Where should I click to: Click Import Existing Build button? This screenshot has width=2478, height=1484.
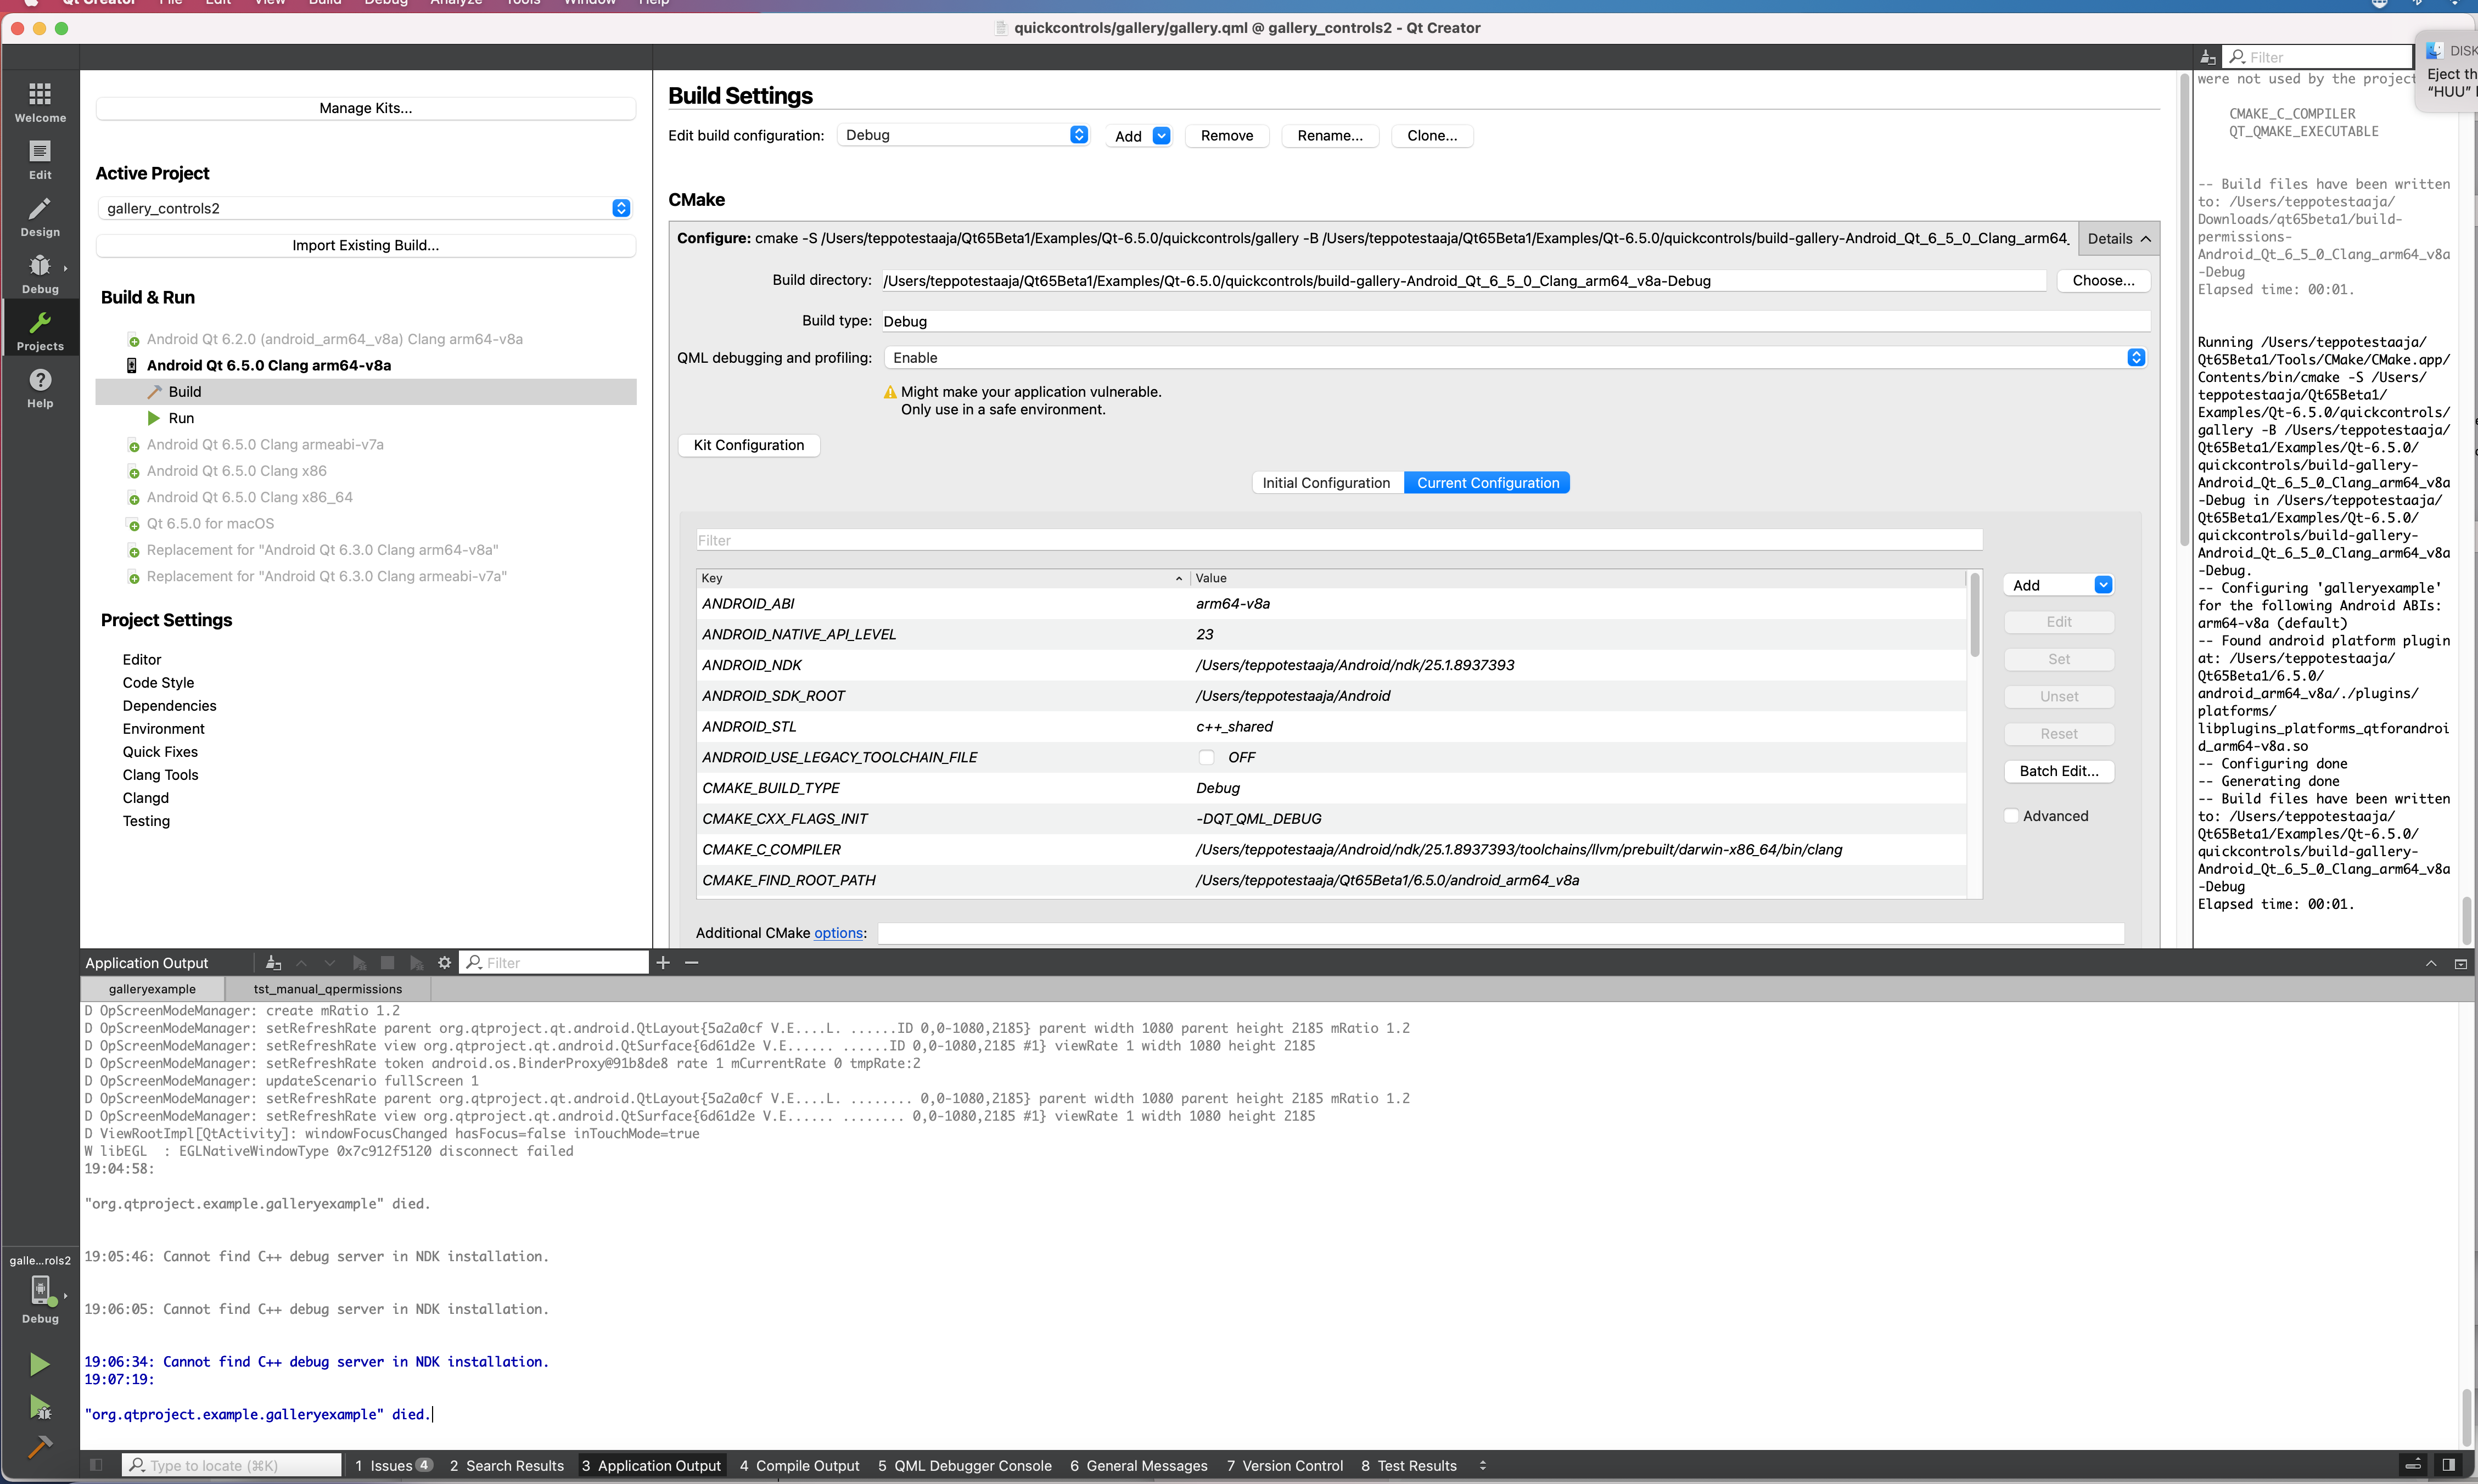pyautogui.click(x=366, y=245)
